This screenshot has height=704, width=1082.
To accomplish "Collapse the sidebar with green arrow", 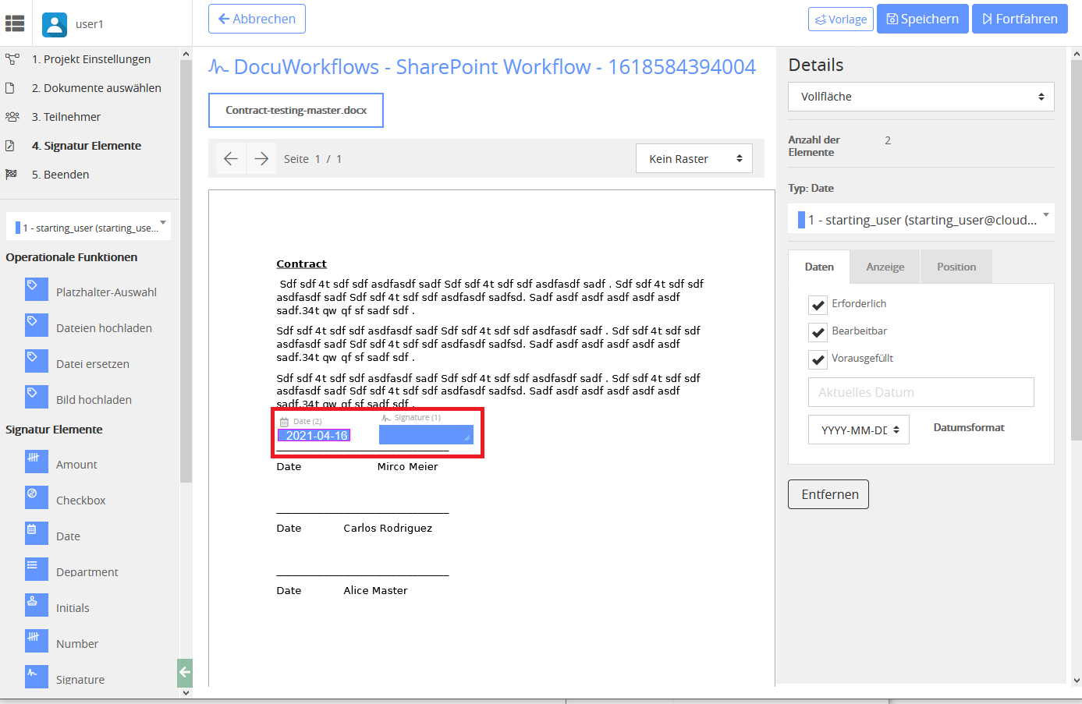I will click(184, 672).
